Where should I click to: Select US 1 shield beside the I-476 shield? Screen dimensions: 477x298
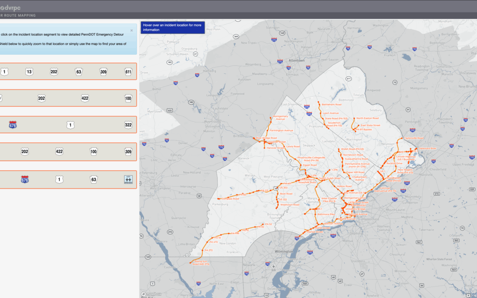[x=70, y=125]
